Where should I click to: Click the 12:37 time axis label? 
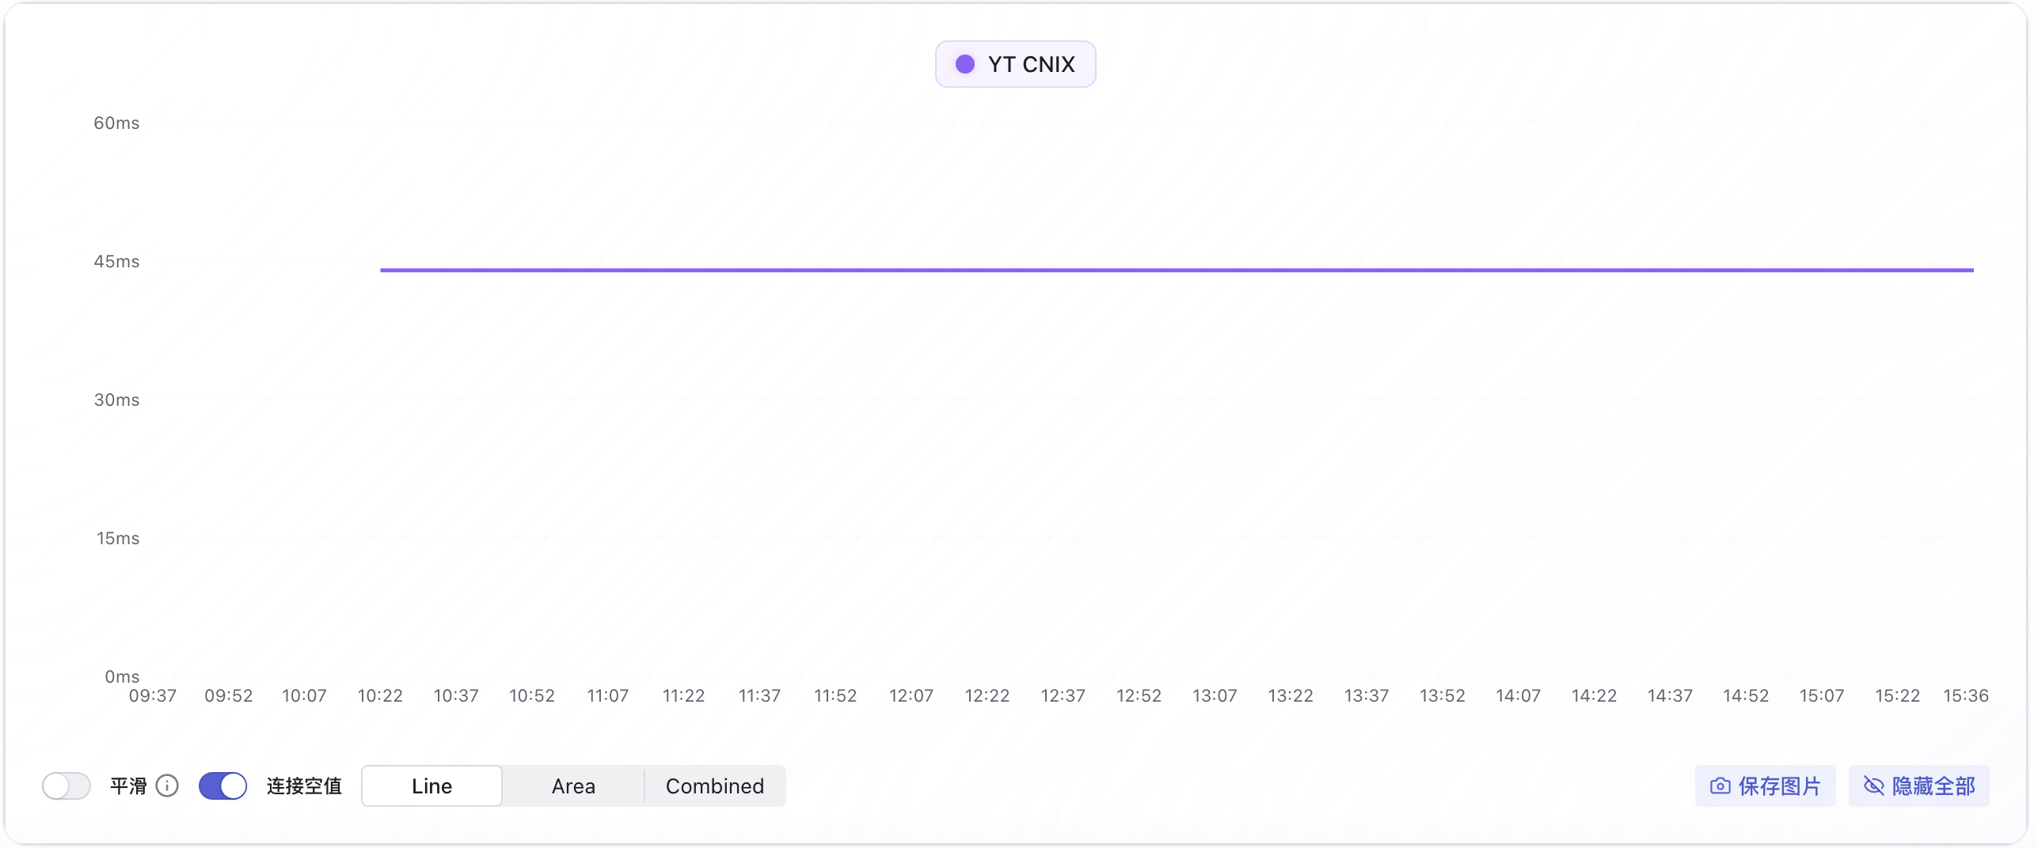1063,695
